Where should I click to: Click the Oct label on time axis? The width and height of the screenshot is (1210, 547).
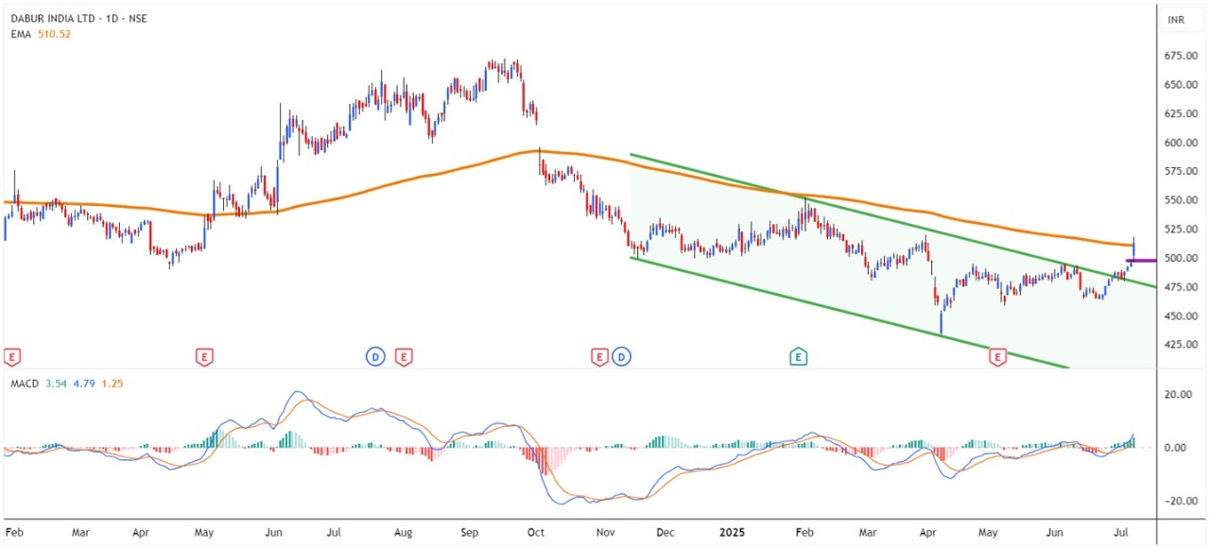point(536,533)
